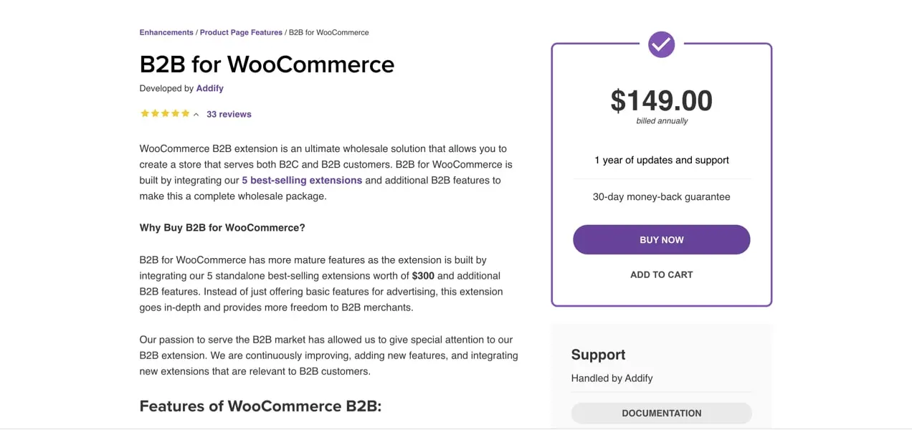Open the DOCUMENTATION button

click(x=661, y=413)
